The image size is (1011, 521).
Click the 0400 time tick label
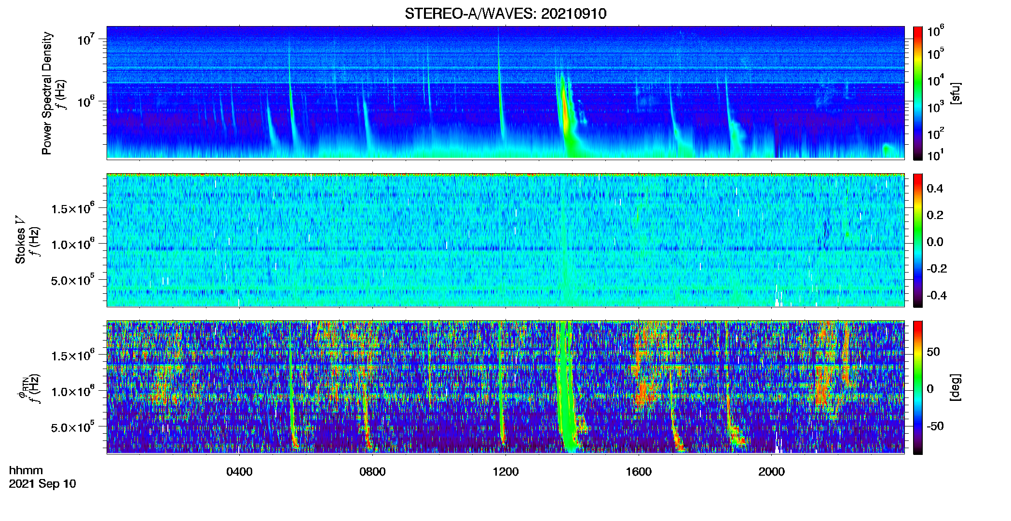click(239, 472)
